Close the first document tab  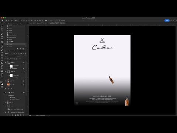point(28,23)
